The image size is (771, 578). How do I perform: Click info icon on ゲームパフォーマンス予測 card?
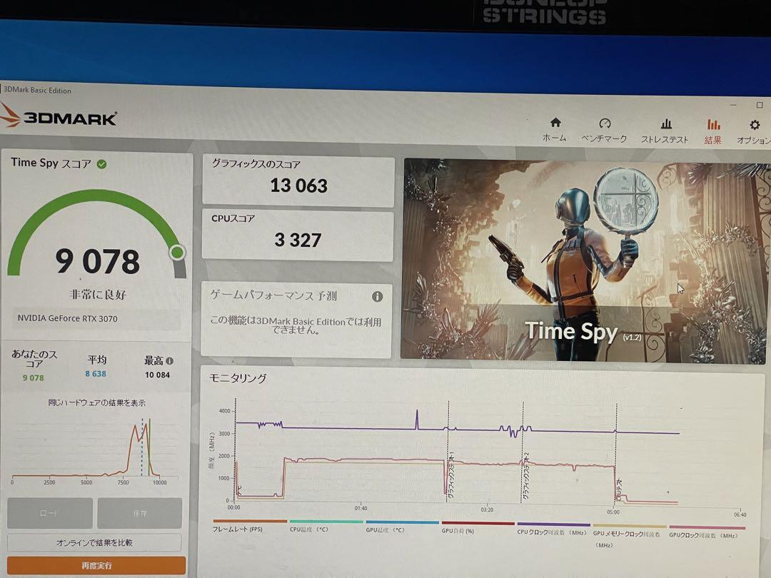[x=377, y=296]
